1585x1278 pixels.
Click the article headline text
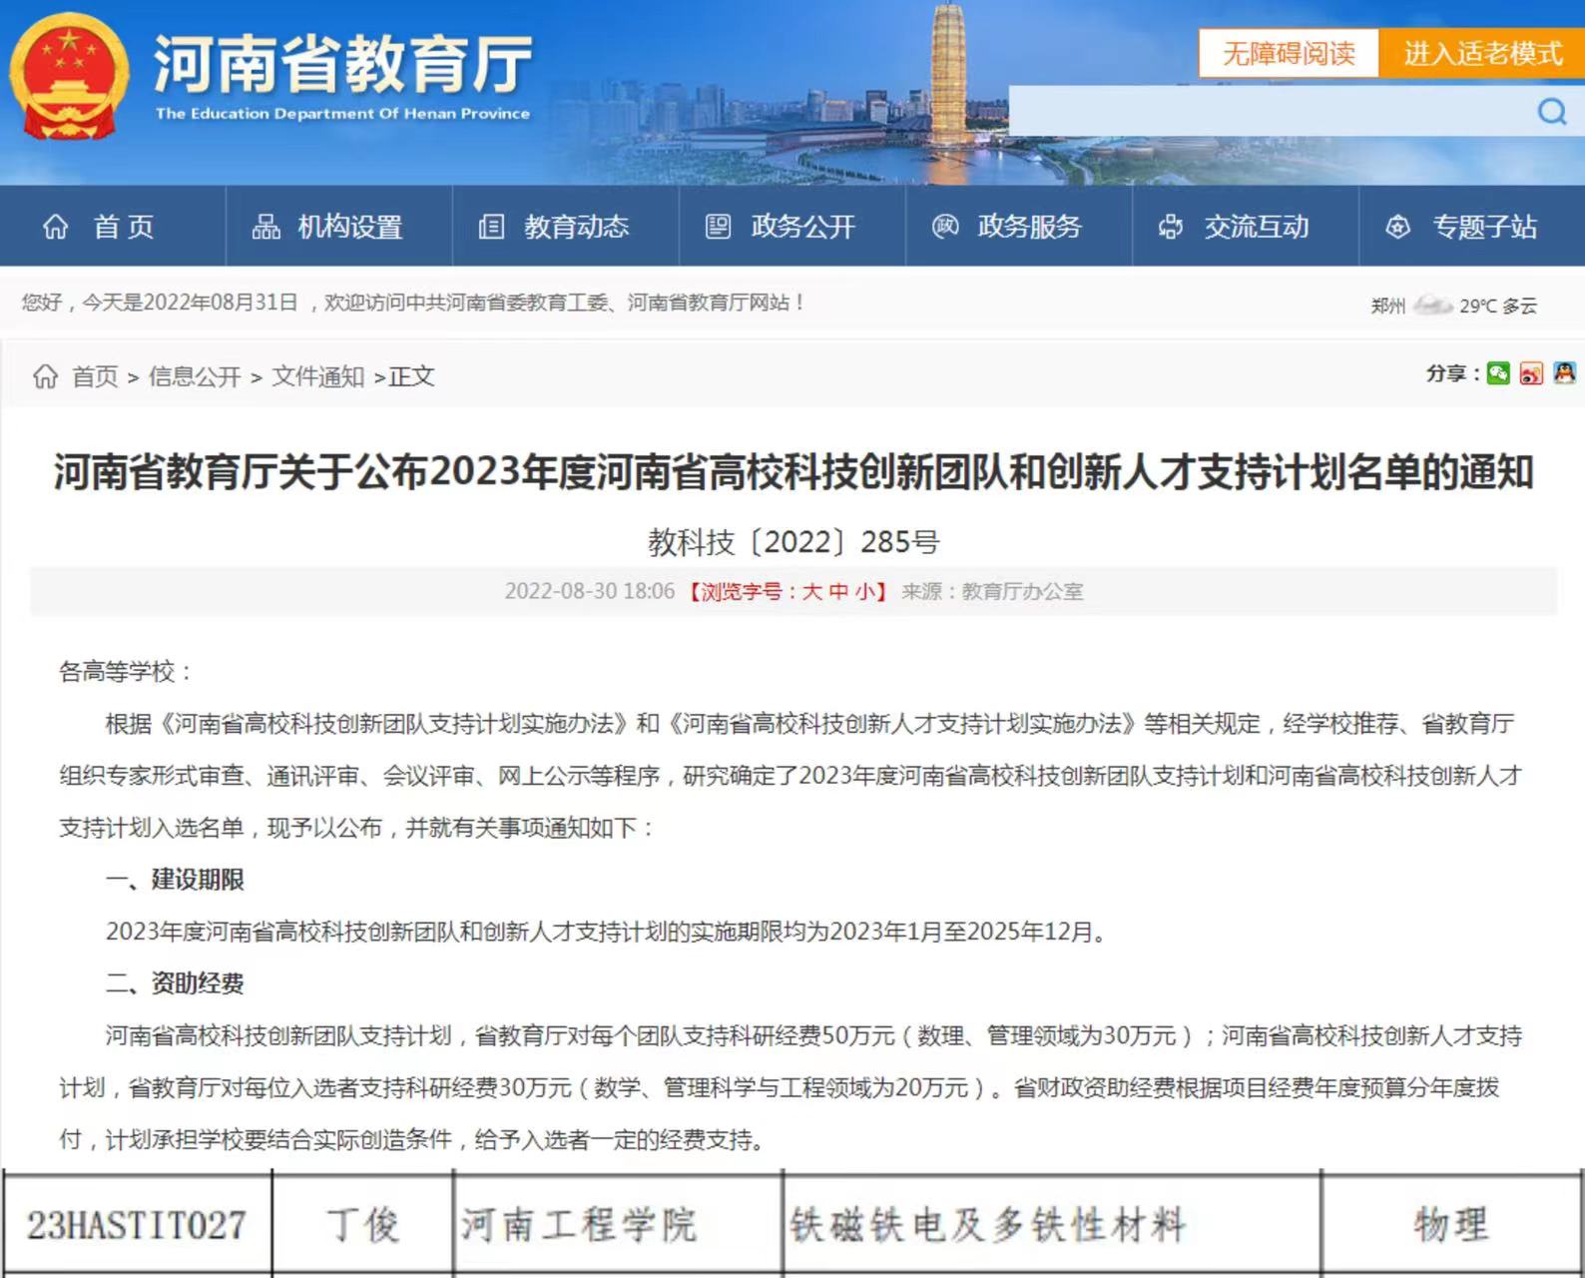pos(793,471)
